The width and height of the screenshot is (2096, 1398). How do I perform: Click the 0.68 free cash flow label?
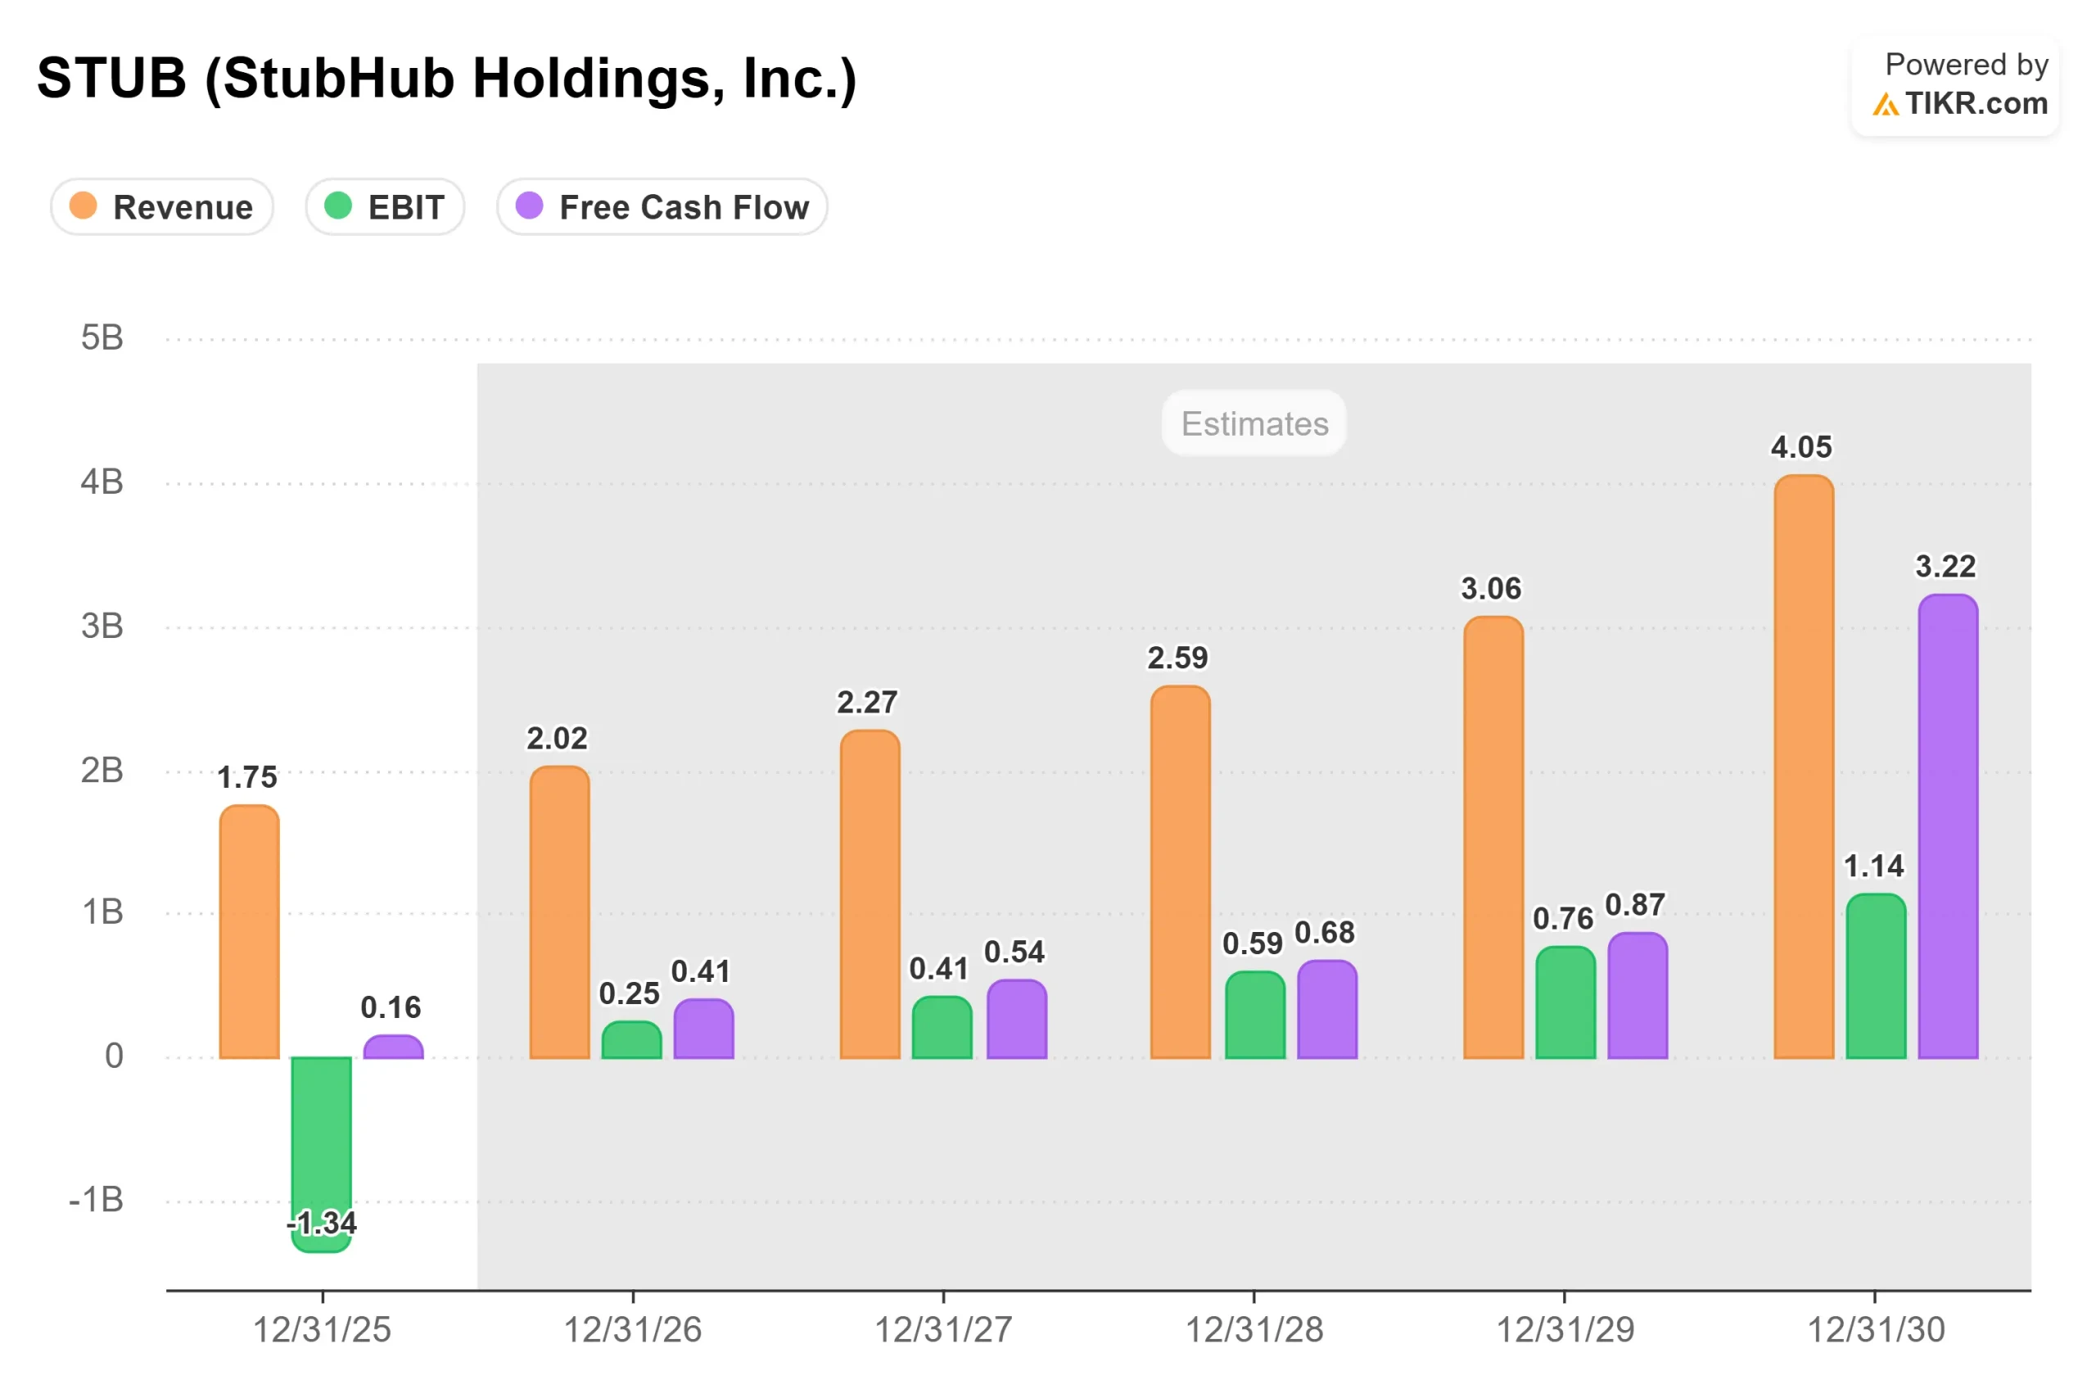click(x=1326, y=933)
